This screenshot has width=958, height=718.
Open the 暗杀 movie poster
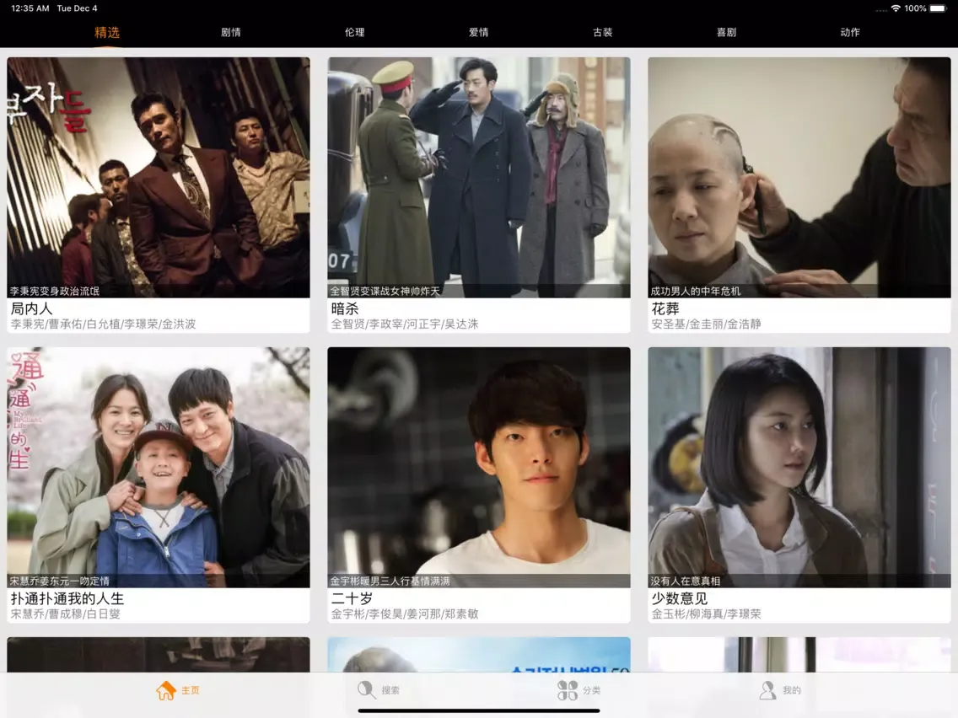tap(479, 177)
